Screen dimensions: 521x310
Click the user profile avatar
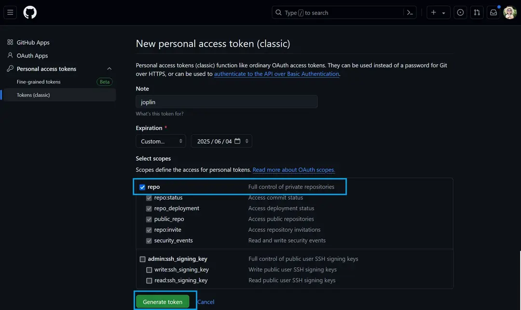click(x=510, y=13)
